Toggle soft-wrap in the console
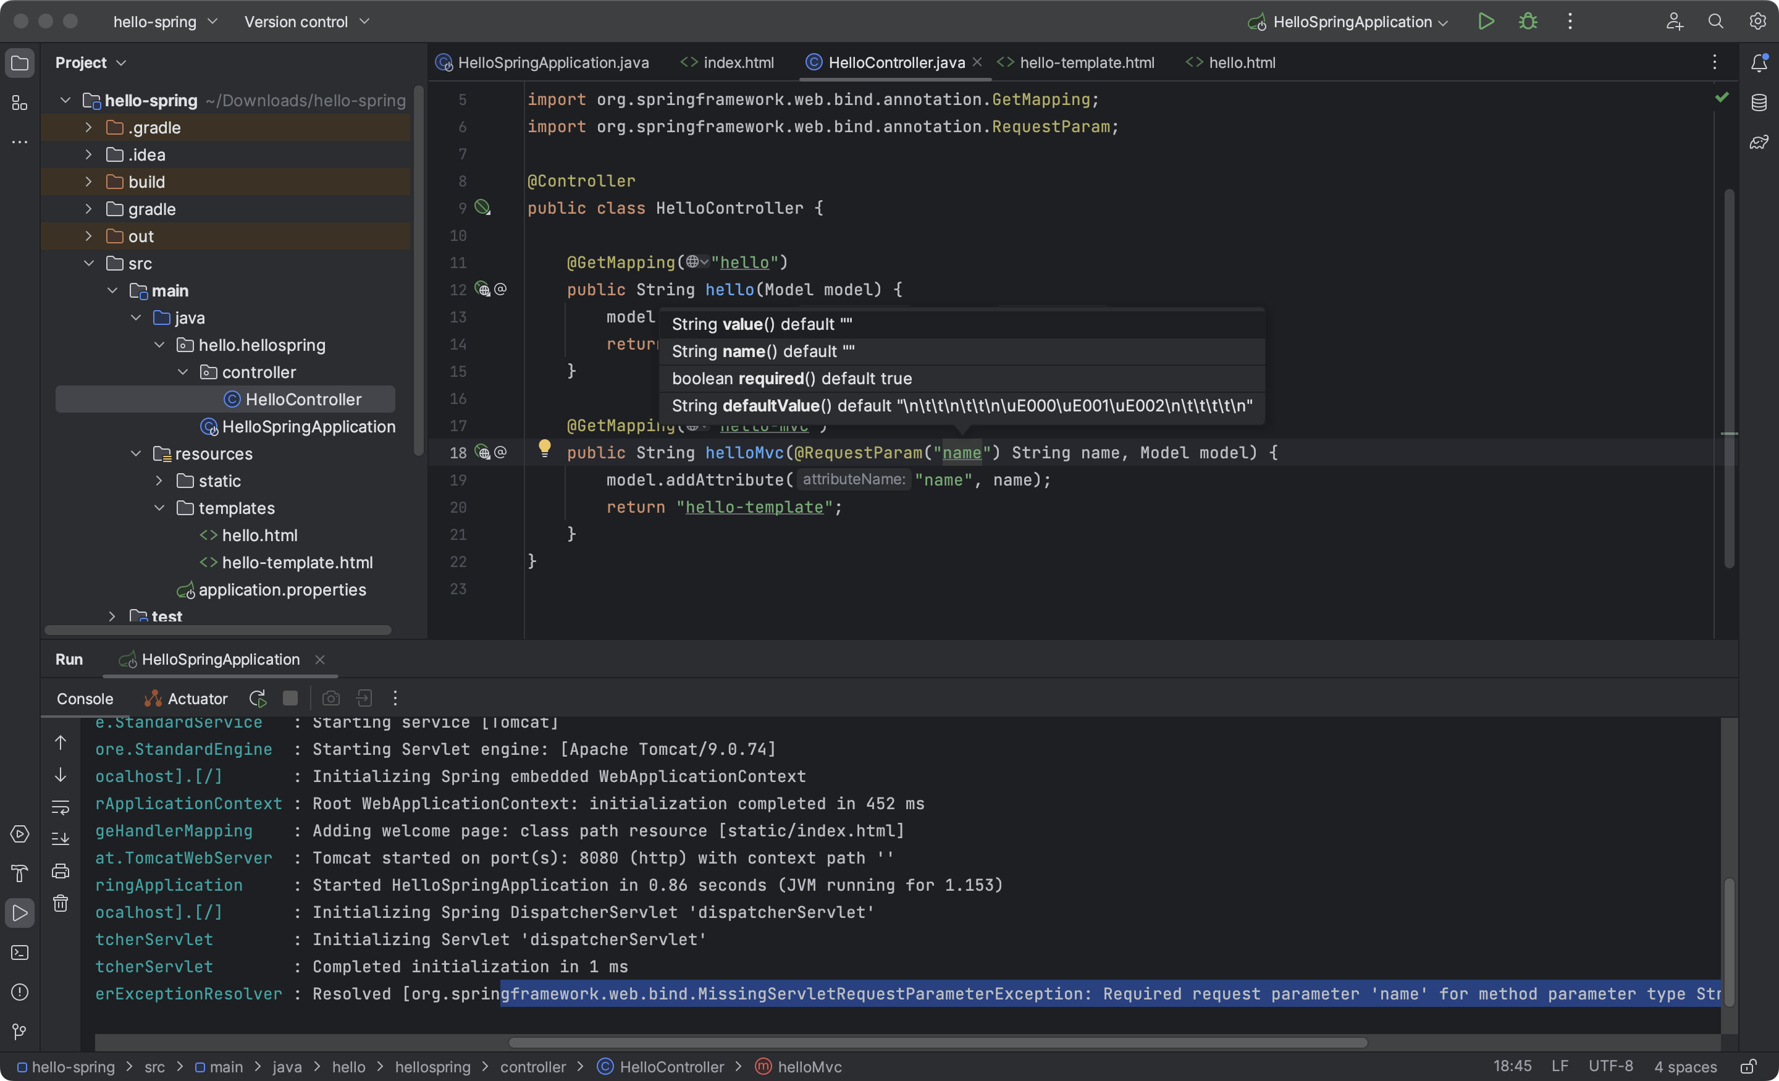The height and width of the screenshot is (1081, 1779). point(61,807)
